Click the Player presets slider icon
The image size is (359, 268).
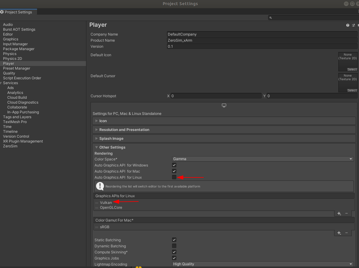click(x=353, y=25)
